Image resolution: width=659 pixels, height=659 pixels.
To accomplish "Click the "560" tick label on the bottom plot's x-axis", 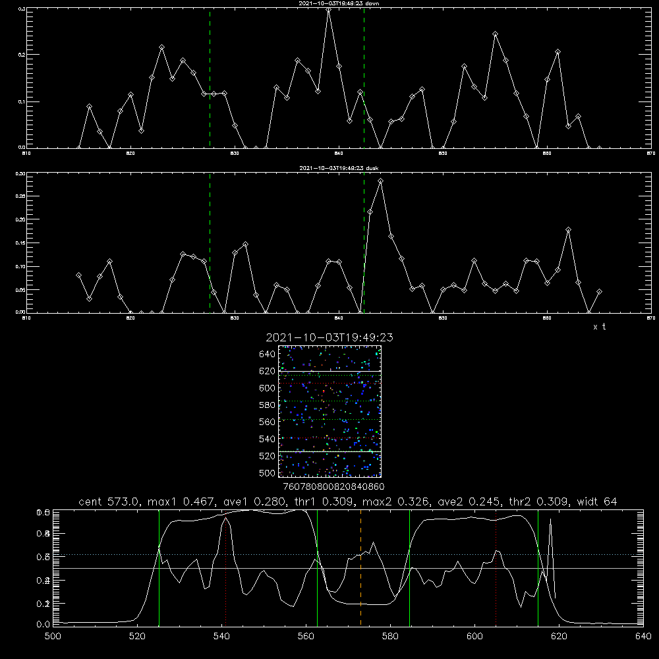I will pos(306,637).
